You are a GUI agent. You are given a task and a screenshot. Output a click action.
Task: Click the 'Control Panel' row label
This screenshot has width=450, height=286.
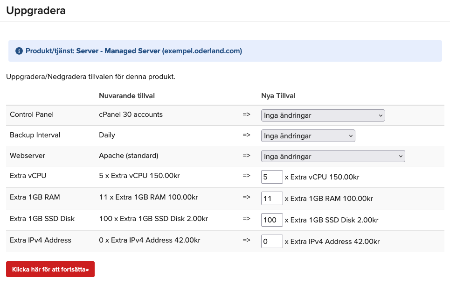(x=32, y=114)
